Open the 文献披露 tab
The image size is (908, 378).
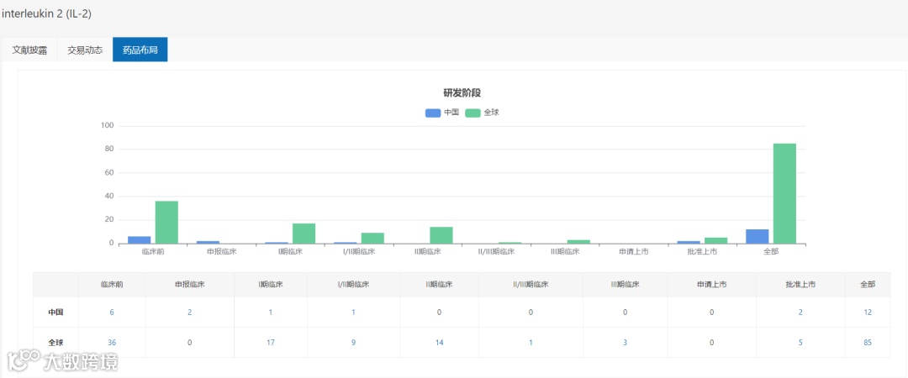[29, 50]
